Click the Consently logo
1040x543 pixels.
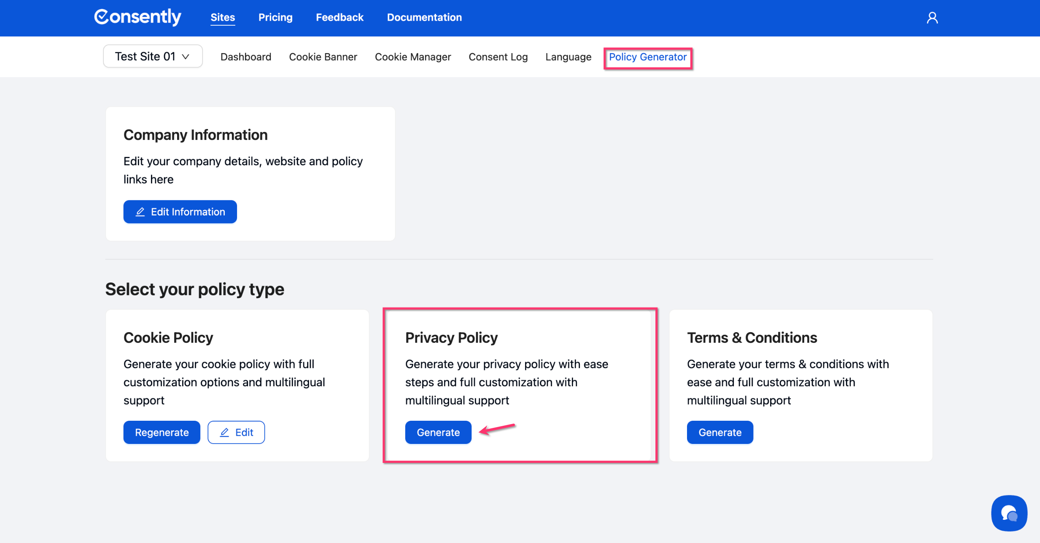(137, 17)
